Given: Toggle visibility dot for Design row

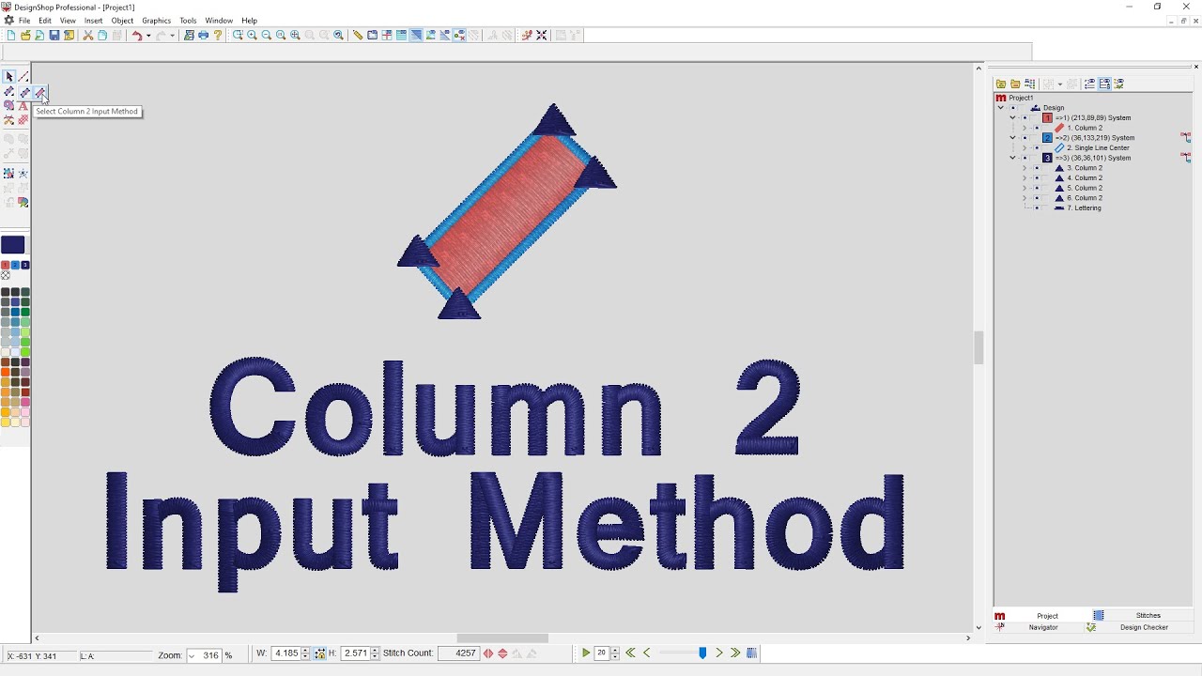Looking at the screenshot, I should 1013,108.
